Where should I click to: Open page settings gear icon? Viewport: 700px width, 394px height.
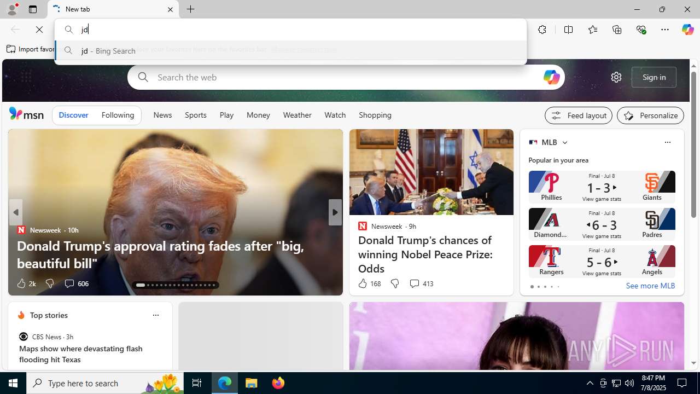click(x=616, y=77)
